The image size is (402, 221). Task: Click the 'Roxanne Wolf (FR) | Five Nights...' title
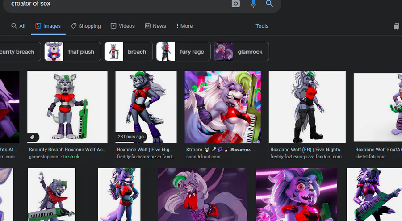(x=306, y=150)
